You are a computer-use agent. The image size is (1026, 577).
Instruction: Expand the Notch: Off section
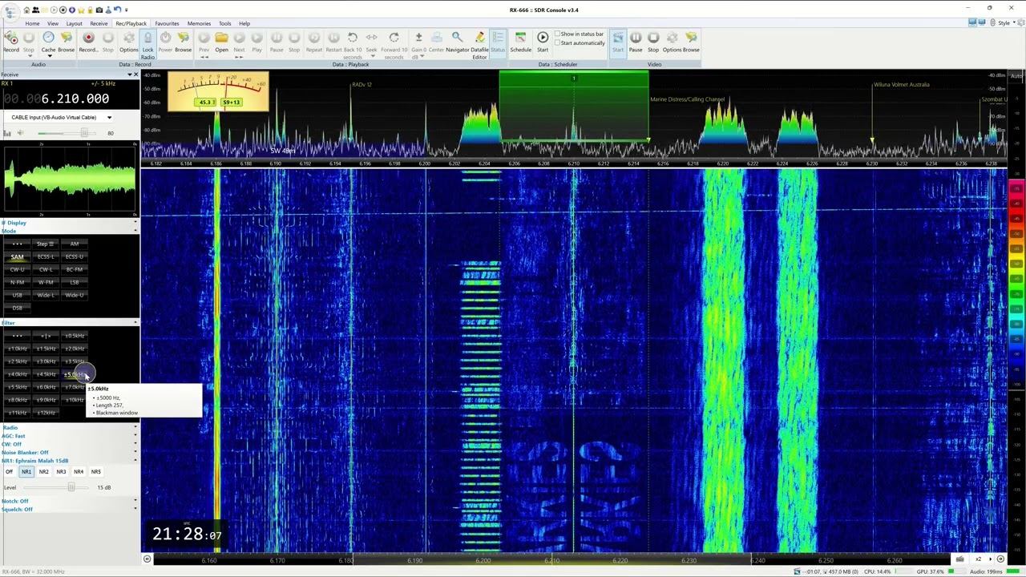[x=15, y=501]
